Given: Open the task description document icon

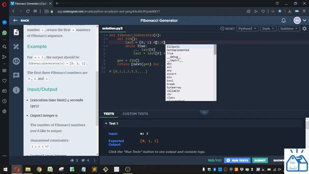Looking at the screenshot, I should (16, 32).
